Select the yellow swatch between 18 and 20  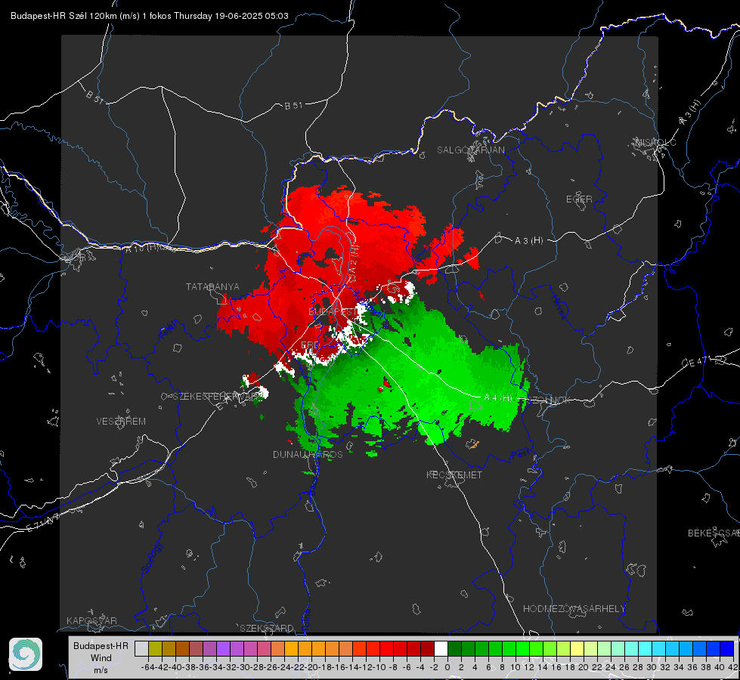pyautogui.click(x=577, y=648)
